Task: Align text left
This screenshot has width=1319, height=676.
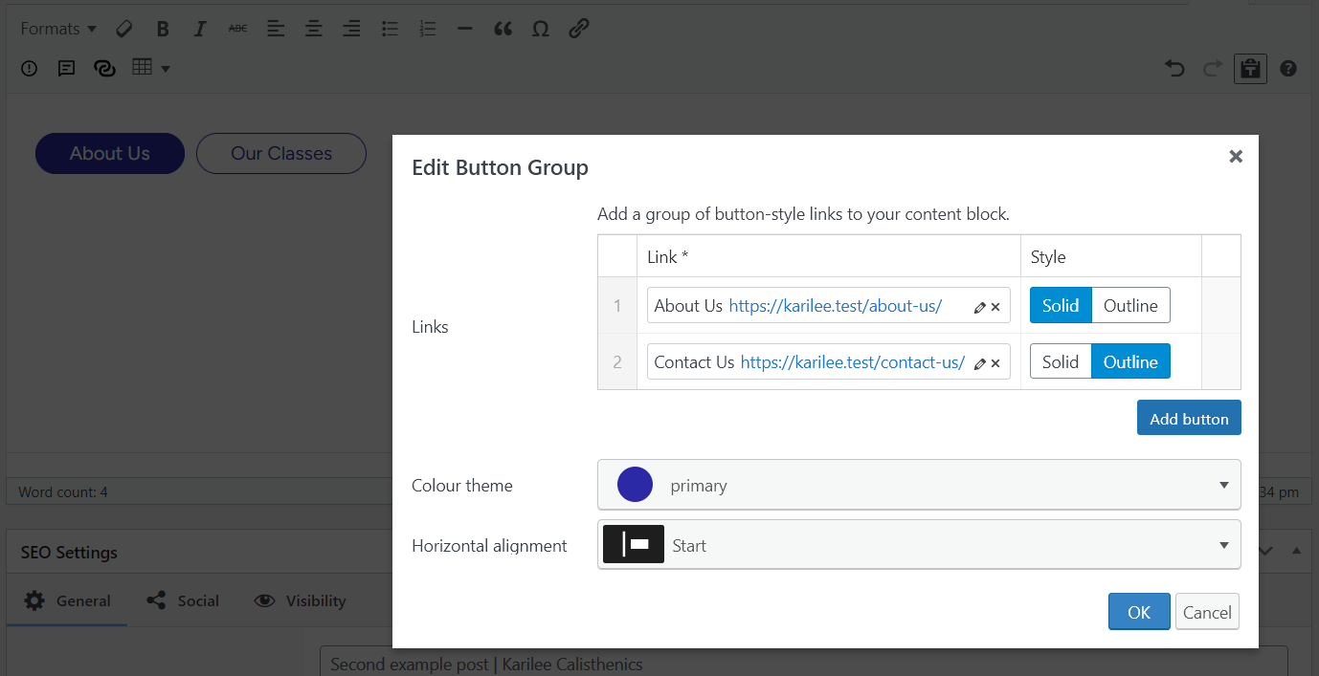Action: [276, 29]
